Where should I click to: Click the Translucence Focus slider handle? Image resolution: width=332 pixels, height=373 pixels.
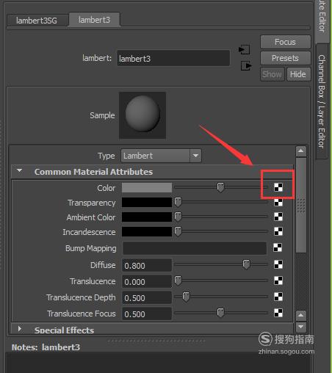pos(220,313)
